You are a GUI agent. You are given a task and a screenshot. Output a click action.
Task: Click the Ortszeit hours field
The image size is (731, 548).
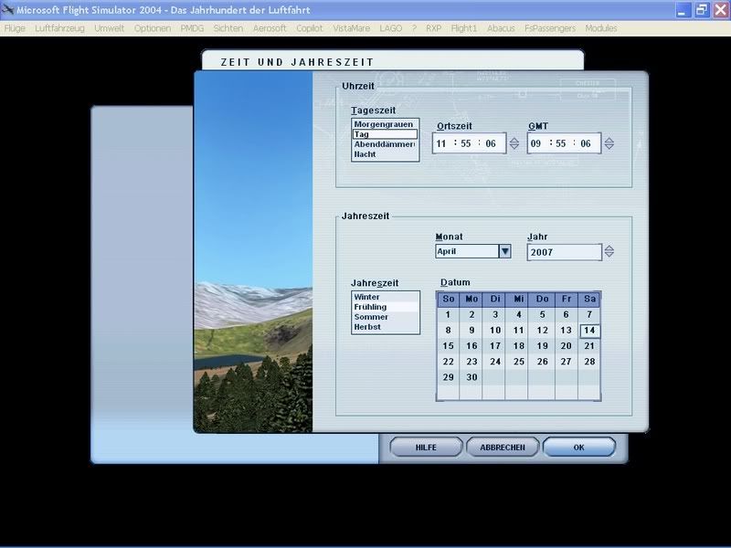[x=442, y=143]
